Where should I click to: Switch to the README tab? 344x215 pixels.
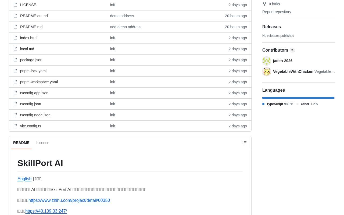pyautogui.click(x=21, y=143)
